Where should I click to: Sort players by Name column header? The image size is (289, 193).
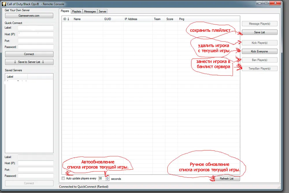coord(88,19)
